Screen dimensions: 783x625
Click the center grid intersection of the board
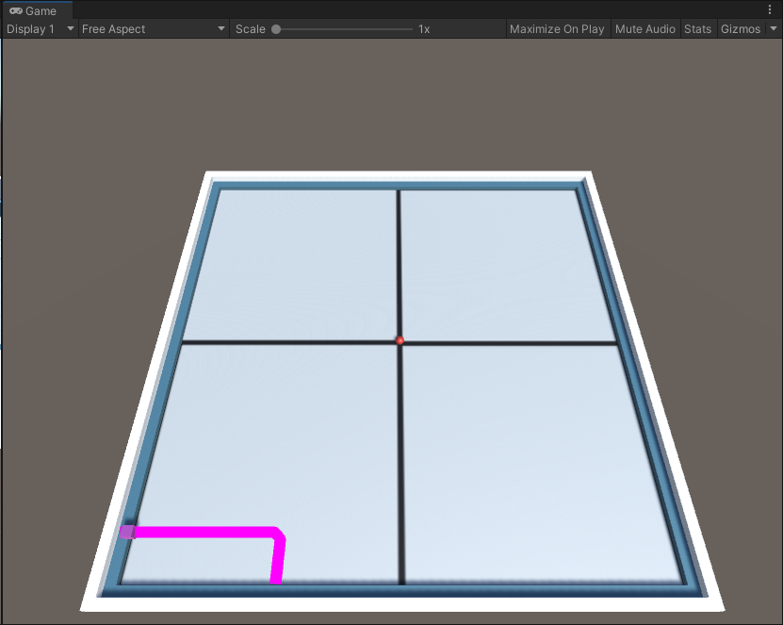(x=400, y=341)
